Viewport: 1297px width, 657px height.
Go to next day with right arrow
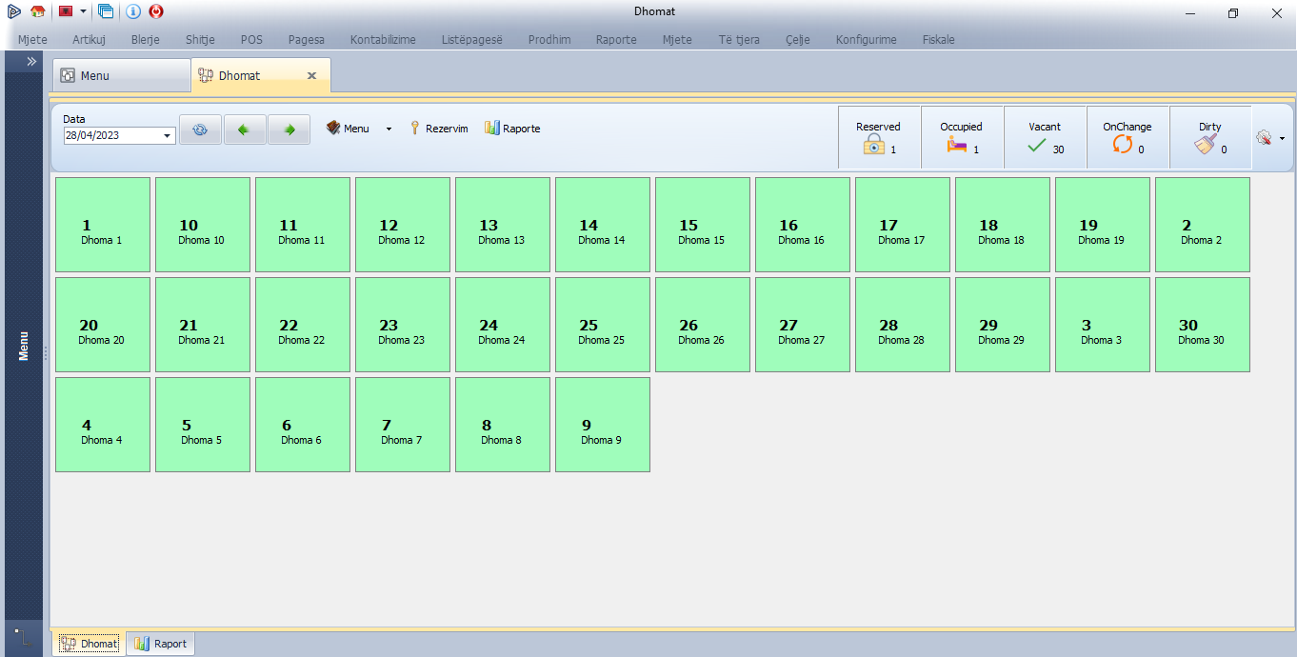point(289,129)
